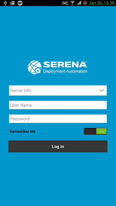Tap the green ON part of switch
116x206 pixels.
[x=101, y=131]
